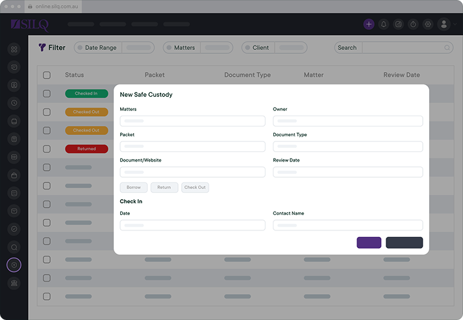Click the dark button in the dialog footer
This screenshot has height=320, width=463.
tap(405, 243)
